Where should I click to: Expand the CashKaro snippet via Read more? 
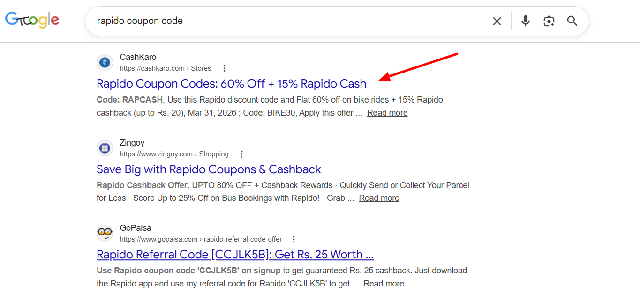(x=387, y=112)
